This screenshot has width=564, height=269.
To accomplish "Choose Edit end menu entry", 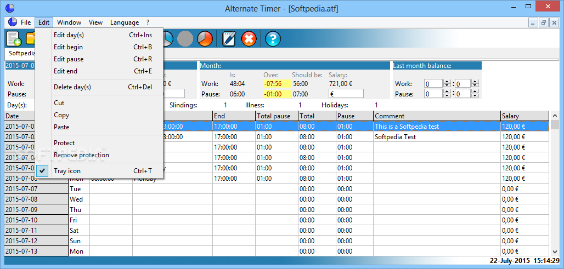I will 100,71.
